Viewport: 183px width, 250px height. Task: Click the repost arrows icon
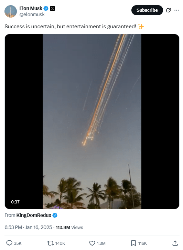pos(51,243)
